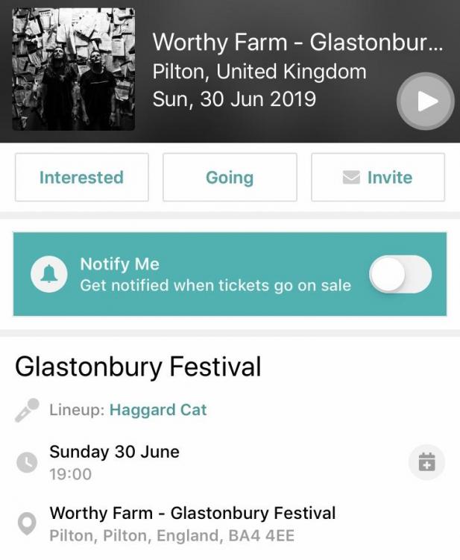Select the Going button
The height and width of the screenshot is (560, 460).
(230, 178)
